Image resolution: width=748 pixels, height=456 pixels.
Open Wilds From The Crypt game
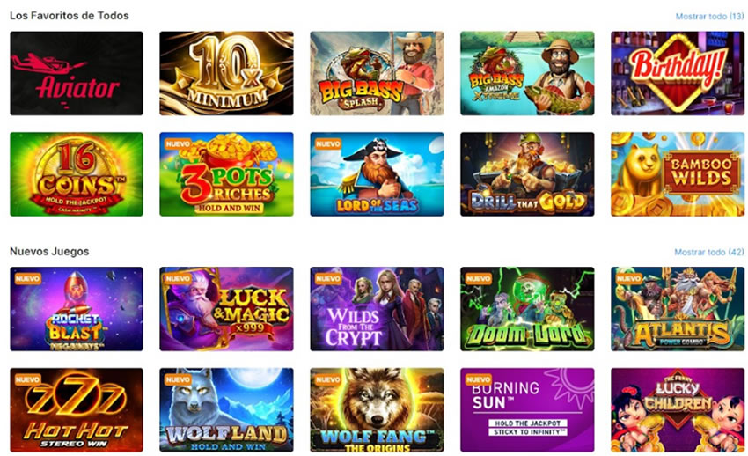377,309
